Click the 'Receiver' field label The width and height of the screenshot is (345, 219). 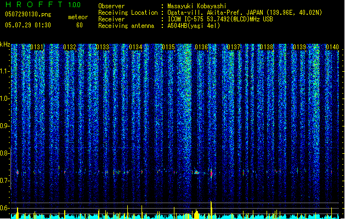111,19
